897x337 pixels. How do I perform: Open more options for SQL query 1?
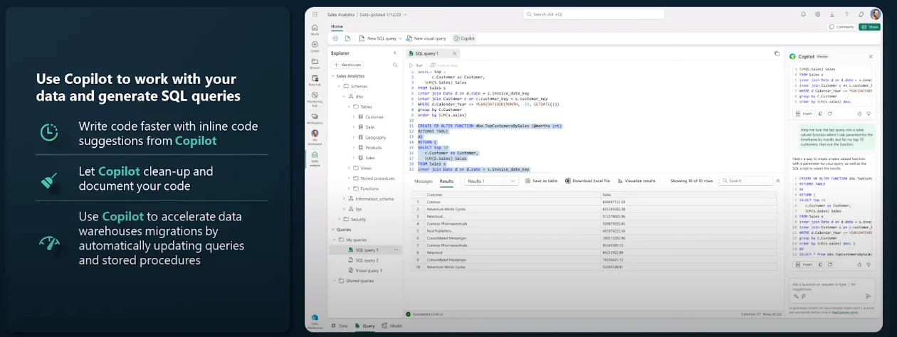point(396,250)
